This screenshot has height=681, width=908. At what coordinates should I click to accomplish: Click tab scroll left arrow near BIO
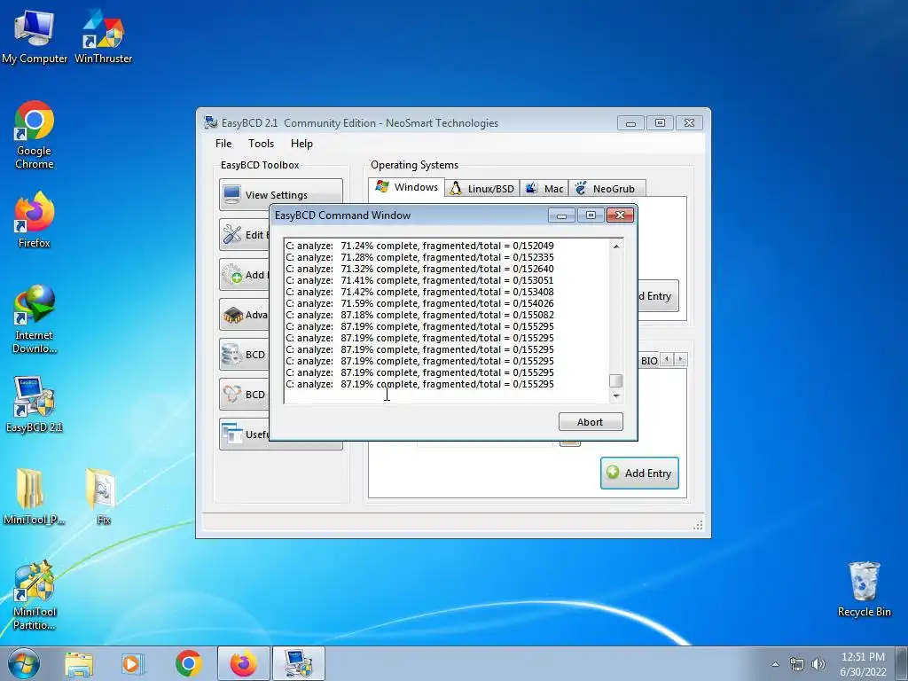[x=667, y=359]
